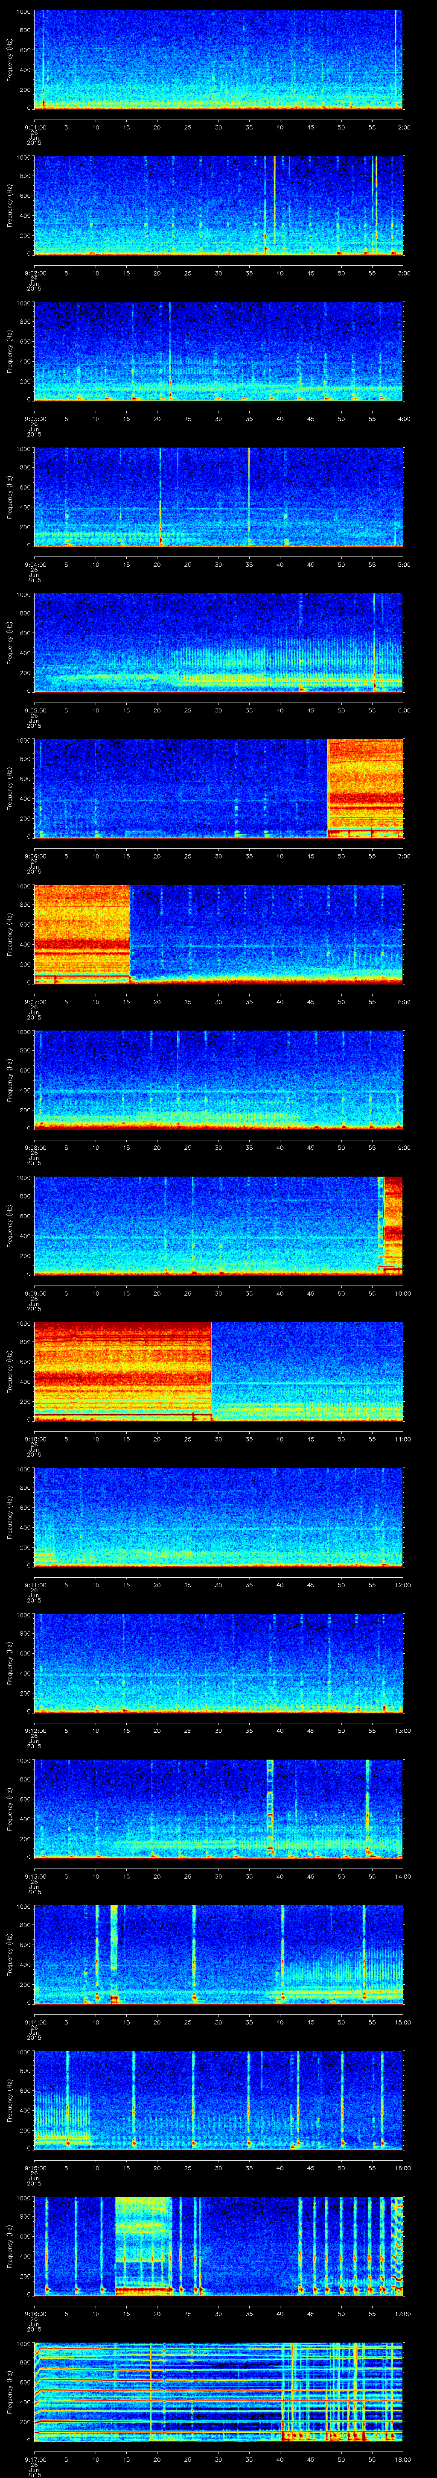This screenshot has width=437, height=2478.
Task: Click the '9:02:00' start time label
Action: (35, 273)
